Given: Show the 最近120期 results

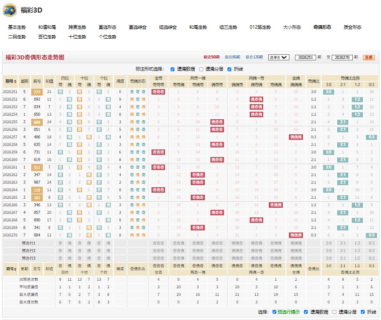Looking at the screenshot, I should point(254,57).
